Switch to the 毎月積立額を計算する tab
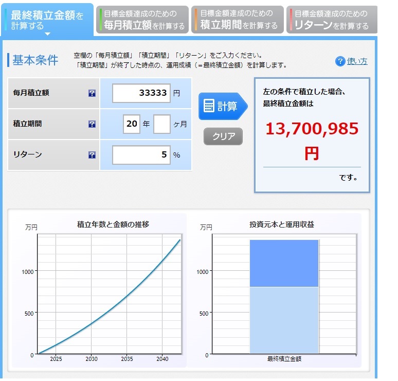This screenshot has width=398, height=381. pos(142,20)
